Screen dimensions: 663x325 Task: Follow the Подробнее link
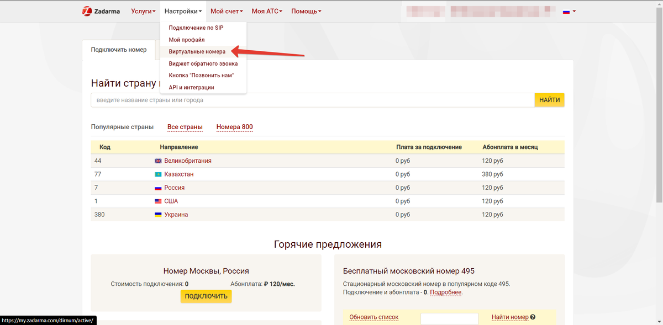click(x=446, y=292)
